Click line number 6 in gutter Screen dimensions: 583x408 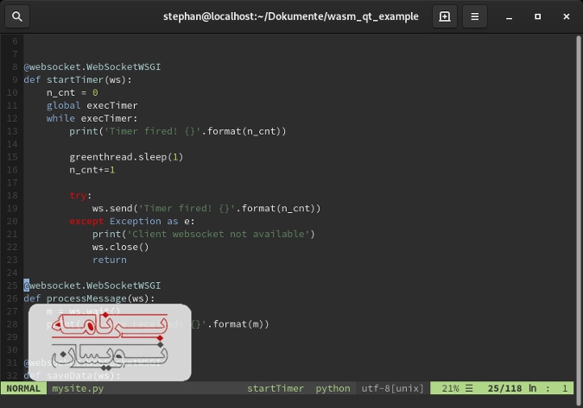click(x=15, y=41)
